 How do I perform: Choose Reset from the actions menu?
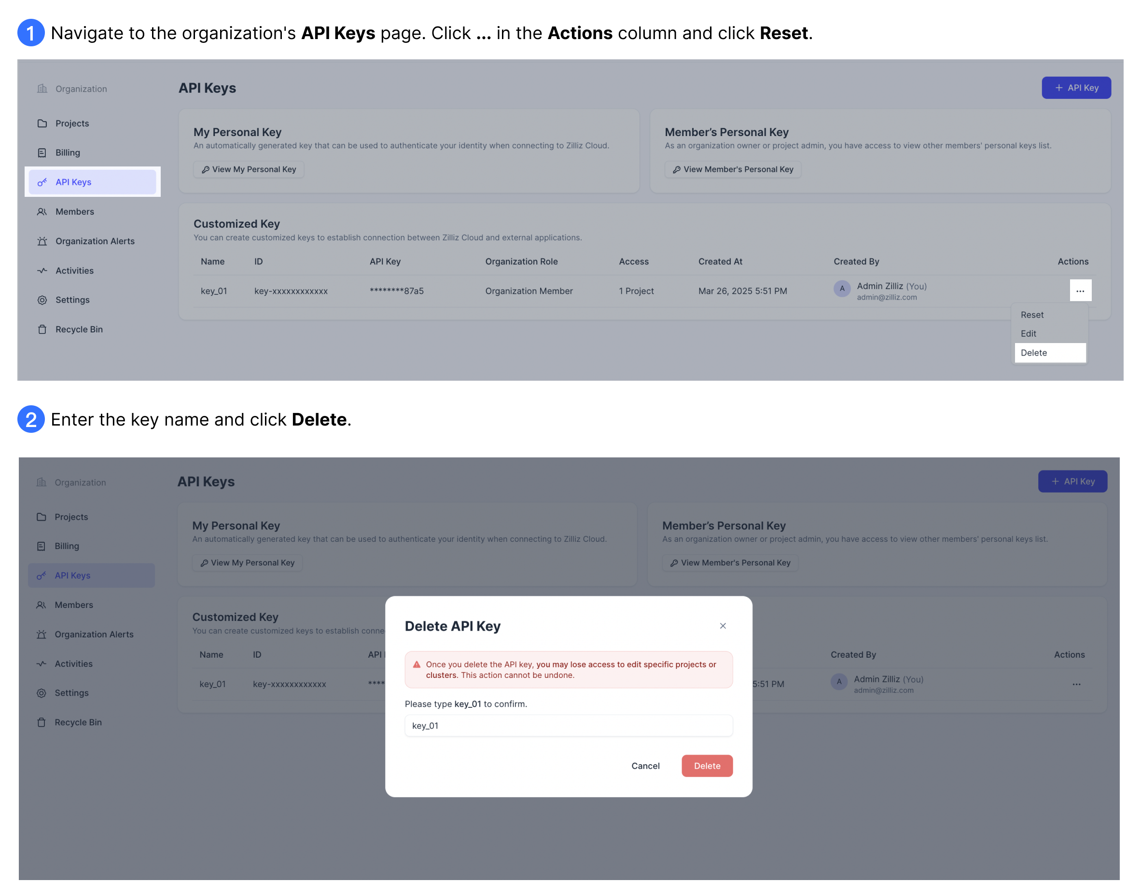(1032, 315)
